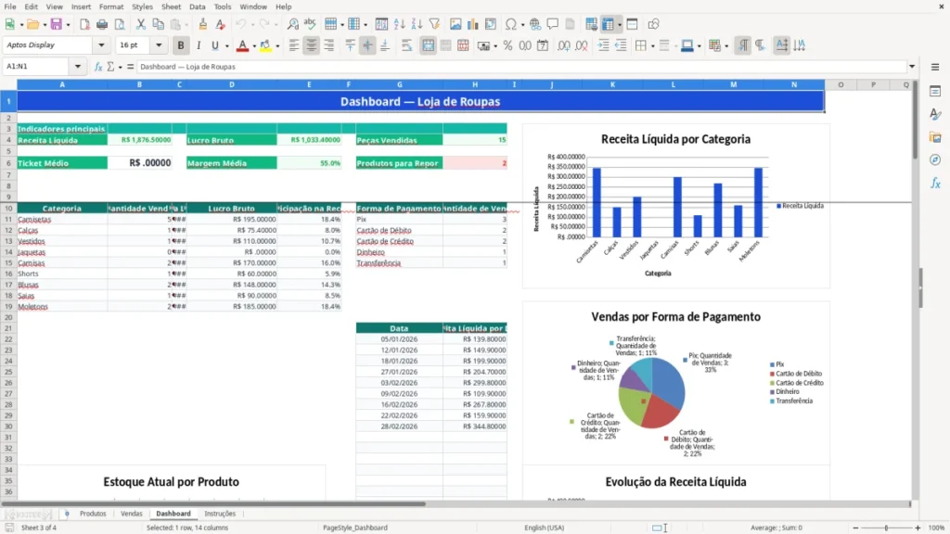Increase cell indent
This screenshot has width=950, height=534.
click(603, 45)
